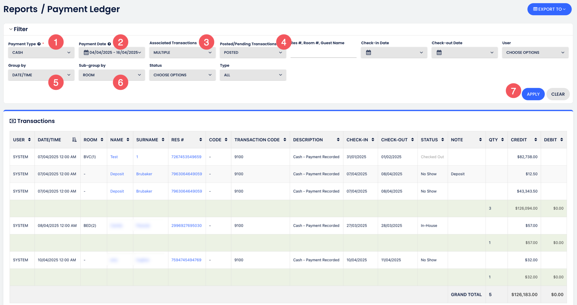
Task: Open the User Choose Options dropdown
Action: click(x=535, y=52)
